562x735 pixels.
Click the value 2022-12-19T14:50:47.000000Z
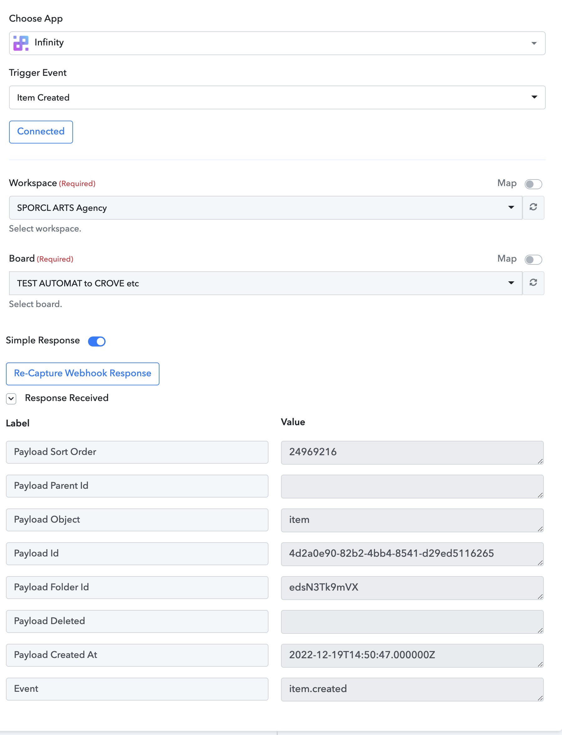(412, 655)
